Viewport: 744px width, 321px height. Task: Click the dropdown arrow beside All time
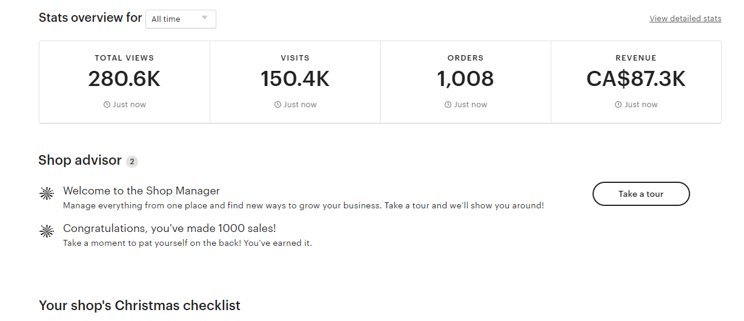(205, 18)
